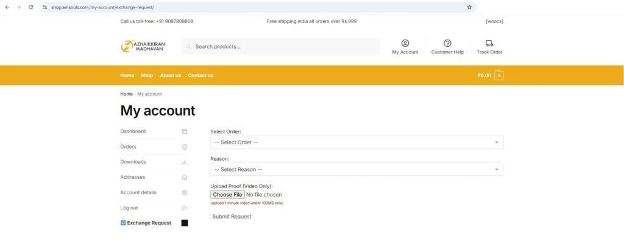The image size is (624, 252).
Task: Expand the Select Reason dropdown
Action: coord(356,170)
